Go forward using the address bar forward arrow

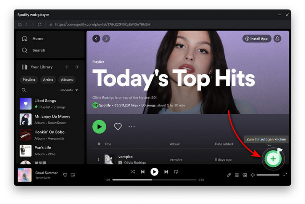(33, 24)
